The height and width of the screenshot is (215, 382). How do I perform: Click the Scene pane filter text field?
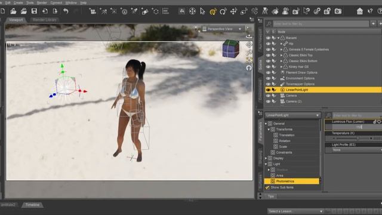tap(321, 24)
